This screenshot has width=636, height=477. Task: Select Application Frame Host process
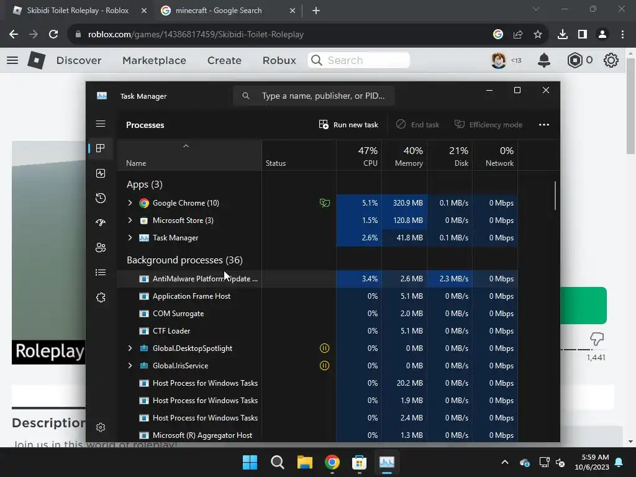317,296
